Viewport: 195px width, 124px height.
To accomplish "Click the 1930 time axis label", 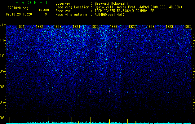I will 188,27.
